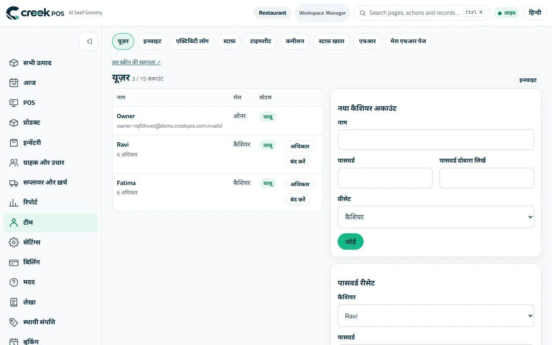Click बंद करें for Fatima
Image resolution: width=552 pixels, height=345 pixels.
point(298,199)
